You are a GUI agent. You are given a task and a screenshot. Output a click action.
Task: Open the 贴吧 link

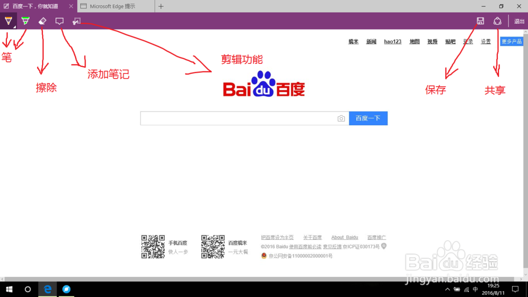[450, 41]
